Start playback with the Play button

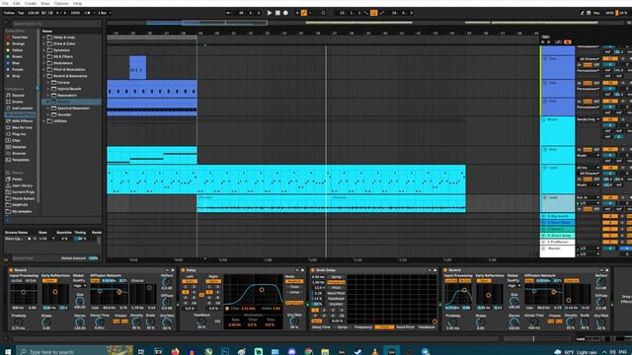point(270,13)
